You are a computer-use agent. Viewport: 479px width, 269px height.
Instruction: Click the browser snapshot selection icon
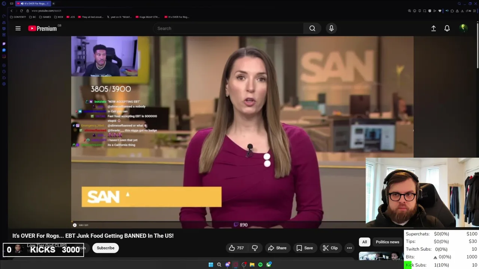(425, 11)
